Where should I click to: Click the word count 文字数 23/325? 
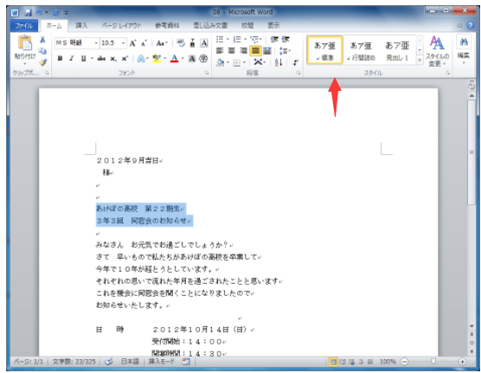pyautogui.click(x=74, y=362)
